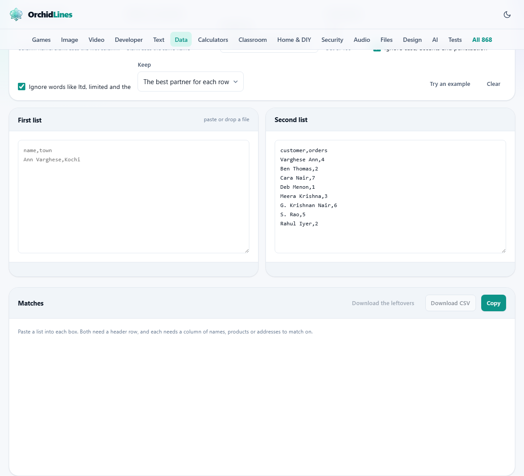Image resolution: width=524 pixels, height=476 pixels.
Task: Go to the Security tab
Action: tap(332, 40)
